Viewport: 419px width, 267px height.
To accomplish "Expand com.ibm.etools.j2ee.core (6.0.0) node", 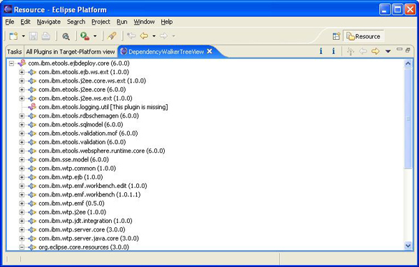I will pyautogui.click(x=22, y=89).
